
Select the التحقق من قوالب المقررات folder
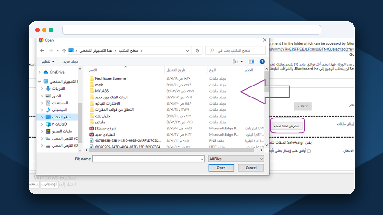[114, 110]
